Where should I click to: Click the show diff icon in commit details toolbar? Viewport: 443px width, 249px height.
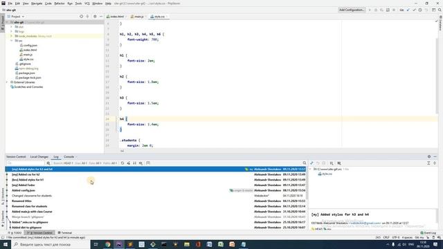311,163
